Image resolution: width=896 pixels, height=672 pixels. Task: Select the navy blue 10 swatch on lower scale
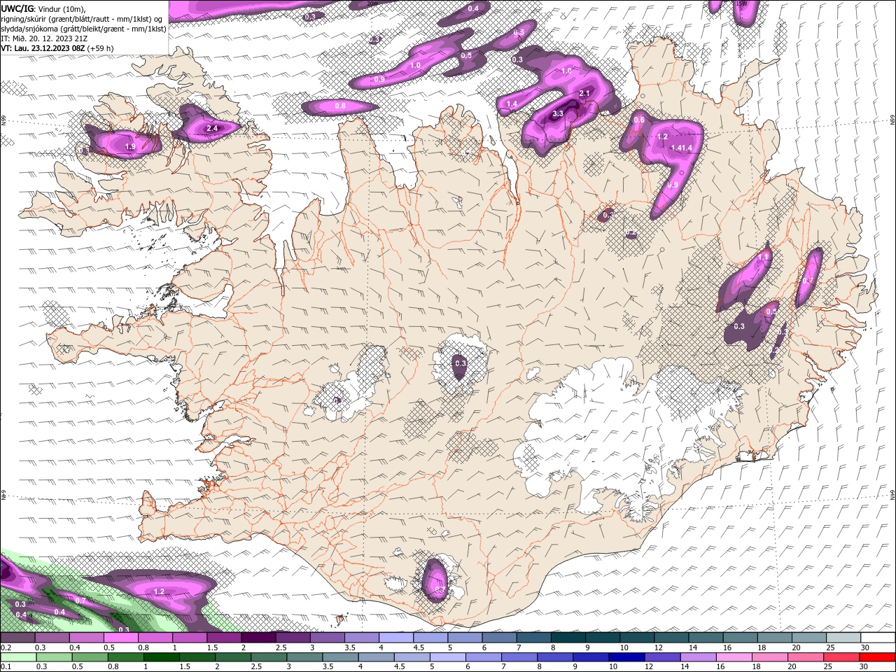[x=628, y=657]
